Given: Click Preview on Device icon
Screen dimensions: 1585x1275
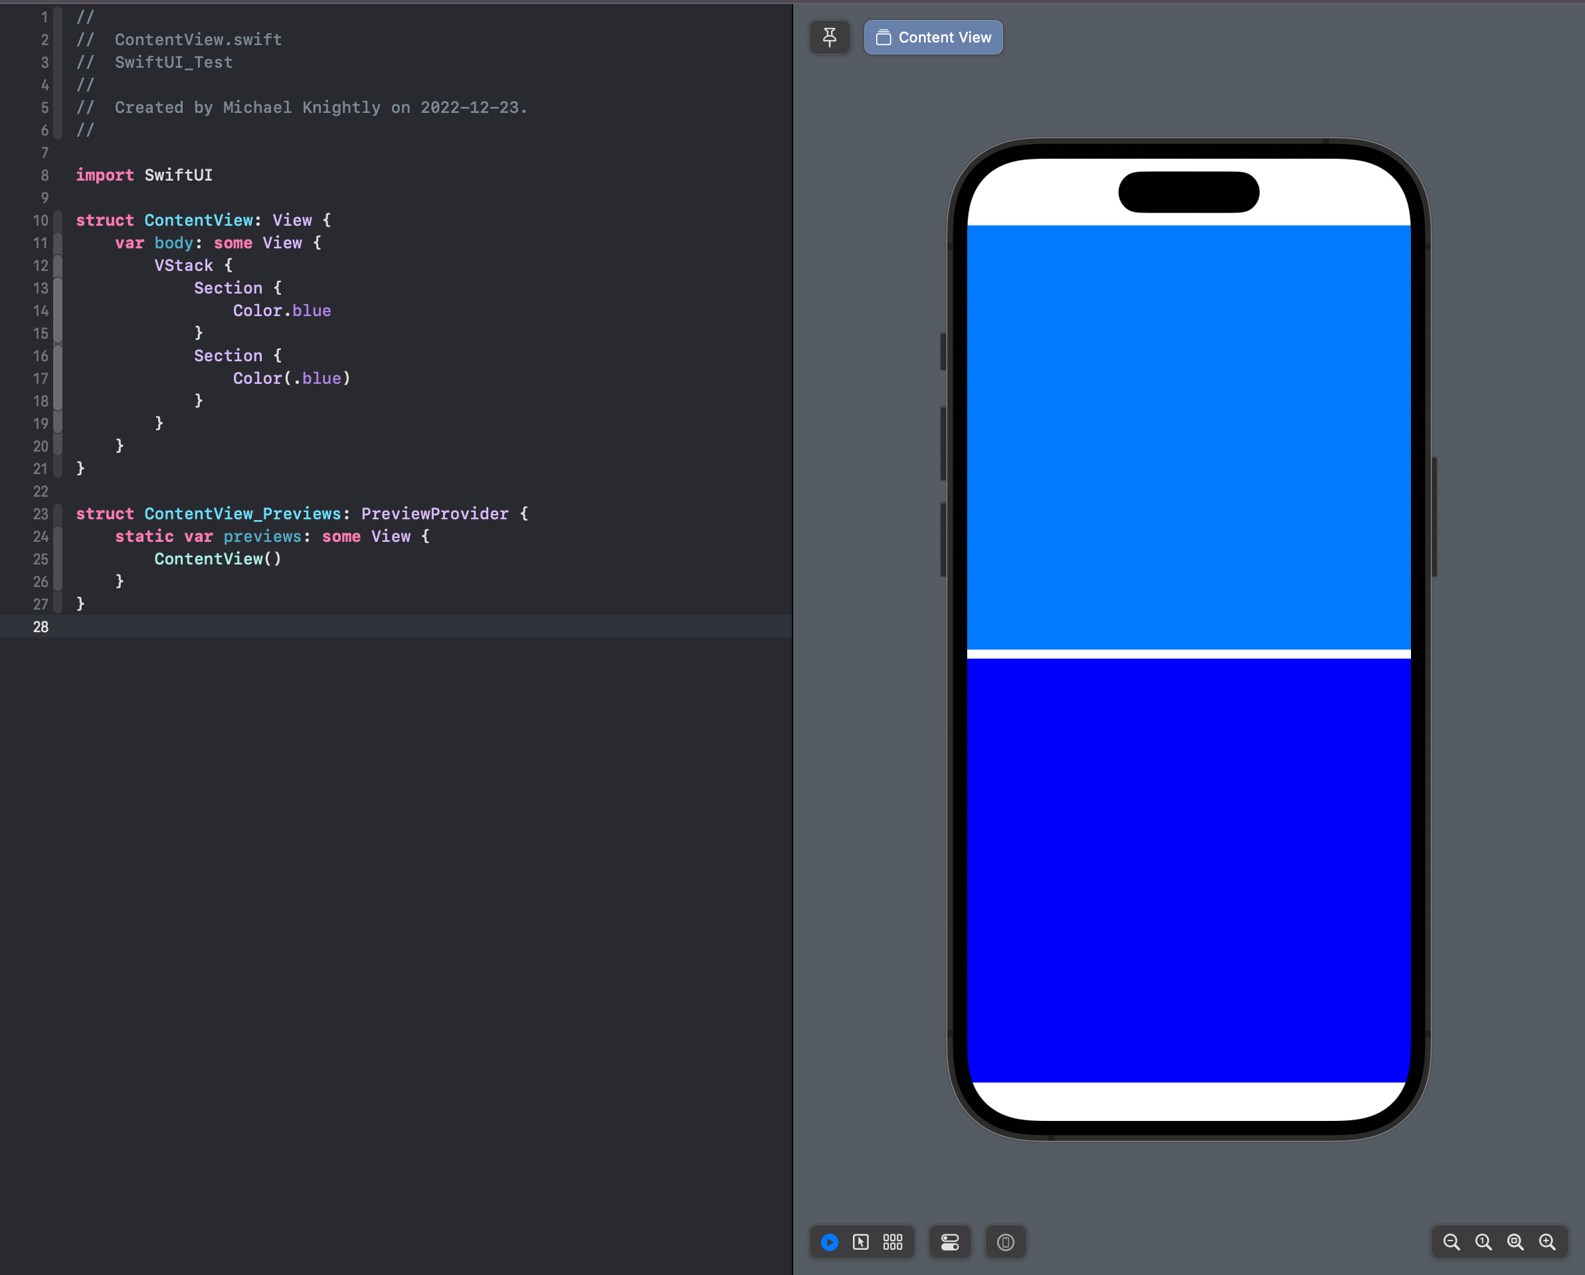Looking at the screenshot, I should pos(1005,1242).
